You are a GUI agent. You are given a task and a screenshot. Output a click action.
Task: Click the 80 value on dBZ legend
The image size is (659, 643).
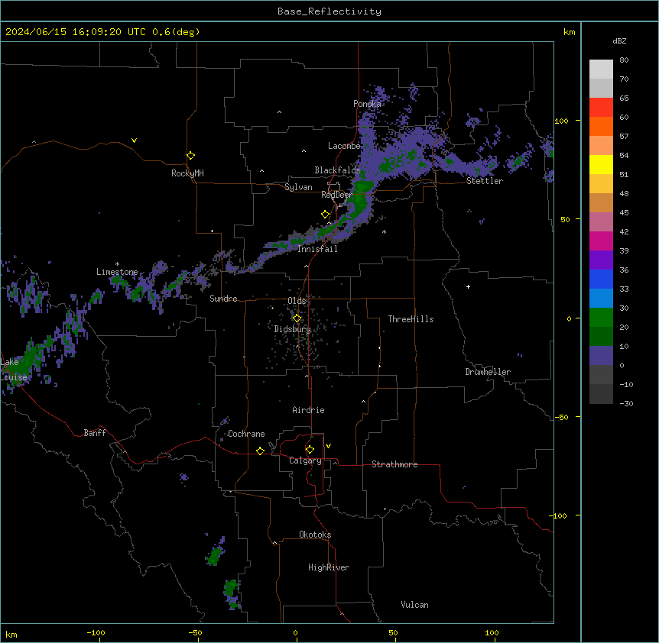tap(624, 60)
